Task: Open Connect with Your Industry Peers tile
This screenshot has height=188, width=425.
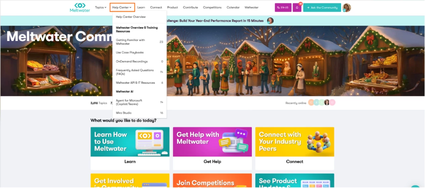Action: click(295, 148)
